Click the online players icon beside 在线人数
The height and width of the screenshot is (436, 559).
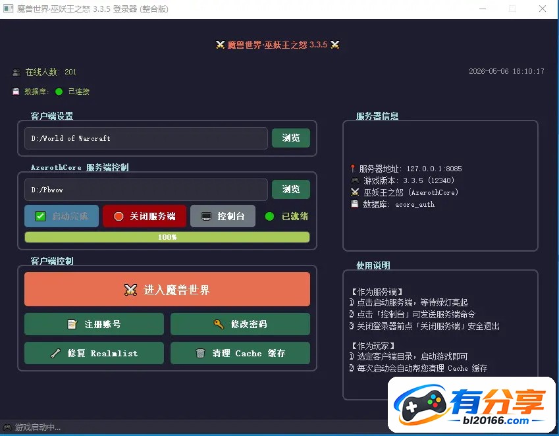click(16, 72)
